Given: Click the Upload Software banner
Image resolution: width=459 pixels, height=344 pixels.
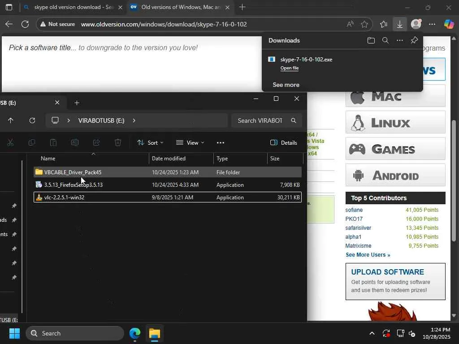Looking at the screenshot, I should click(x=395, y=281).
